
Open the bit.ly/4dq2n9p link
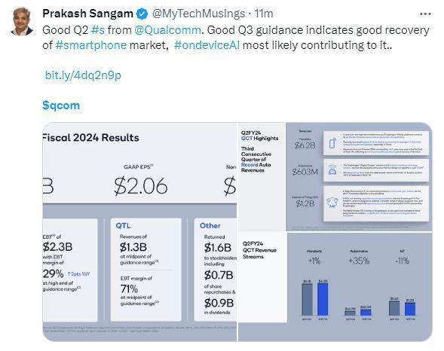83,75
